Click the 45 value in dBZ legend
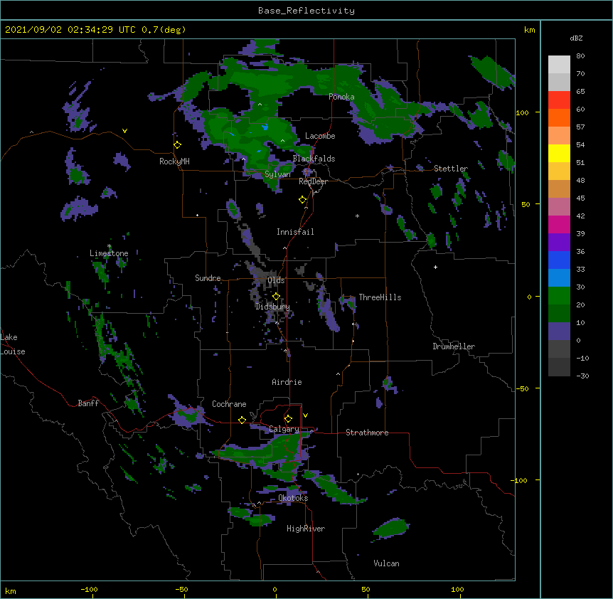This screenshot has width=613, height=599. pyautogui.click(x=580, y=198)
